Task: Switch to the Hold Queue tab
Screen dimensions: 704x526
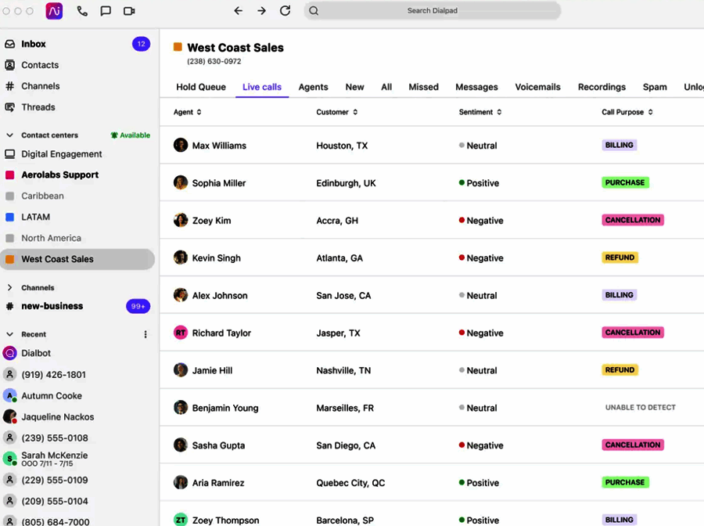Action: pyautogui.click(x=201, y=87)
